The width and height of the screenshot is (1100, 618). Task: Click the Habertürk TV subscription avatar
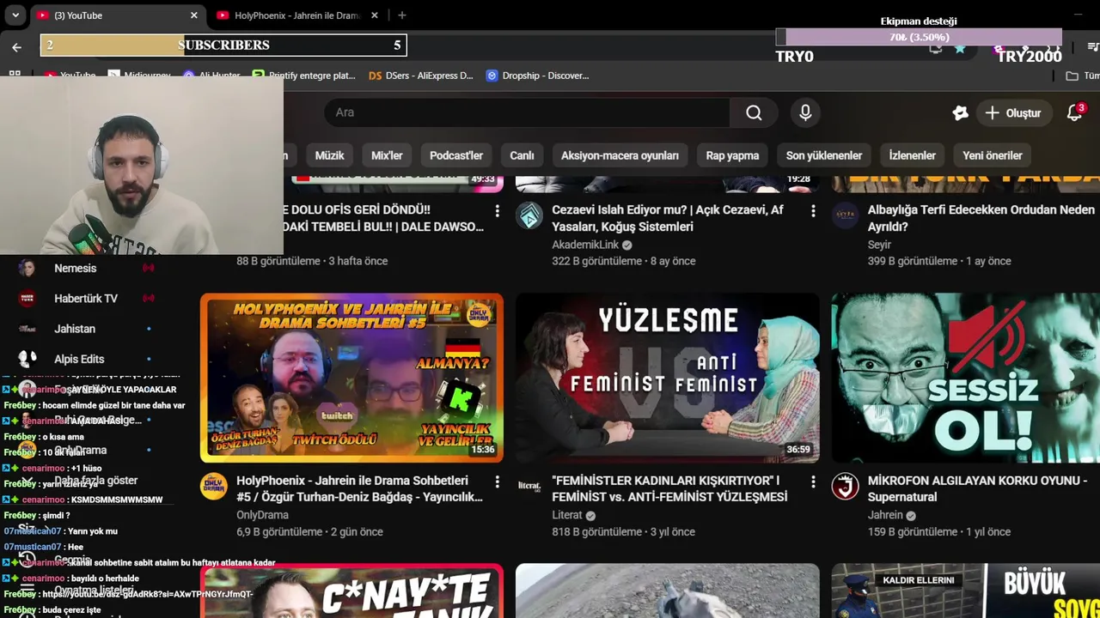27,298
